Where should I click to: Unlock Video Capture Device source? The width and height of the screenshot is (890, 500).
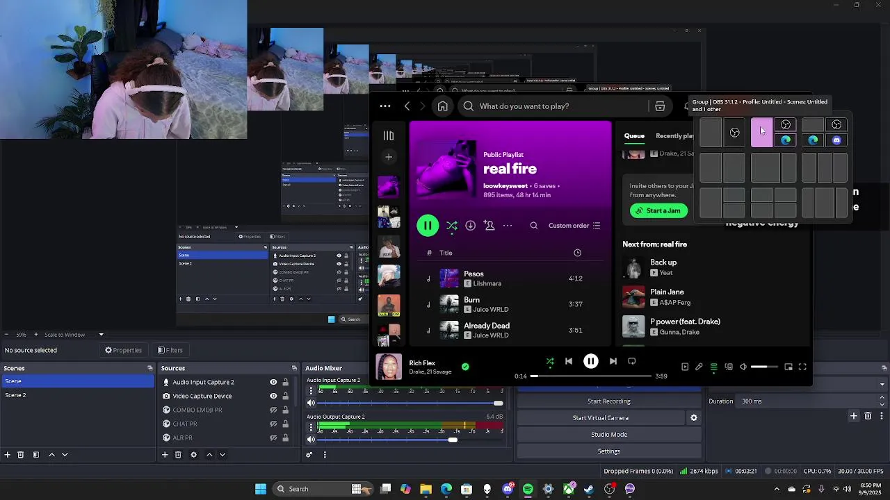pos(285,396)
